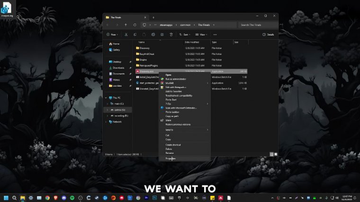Click the Delete trash icon in toolbar

point(171,35)
